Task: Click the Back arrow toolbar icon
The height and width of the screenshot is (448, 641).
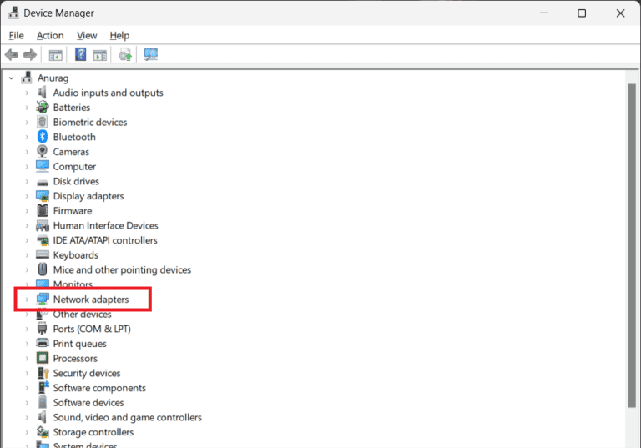Action: (x=12, y=54)
